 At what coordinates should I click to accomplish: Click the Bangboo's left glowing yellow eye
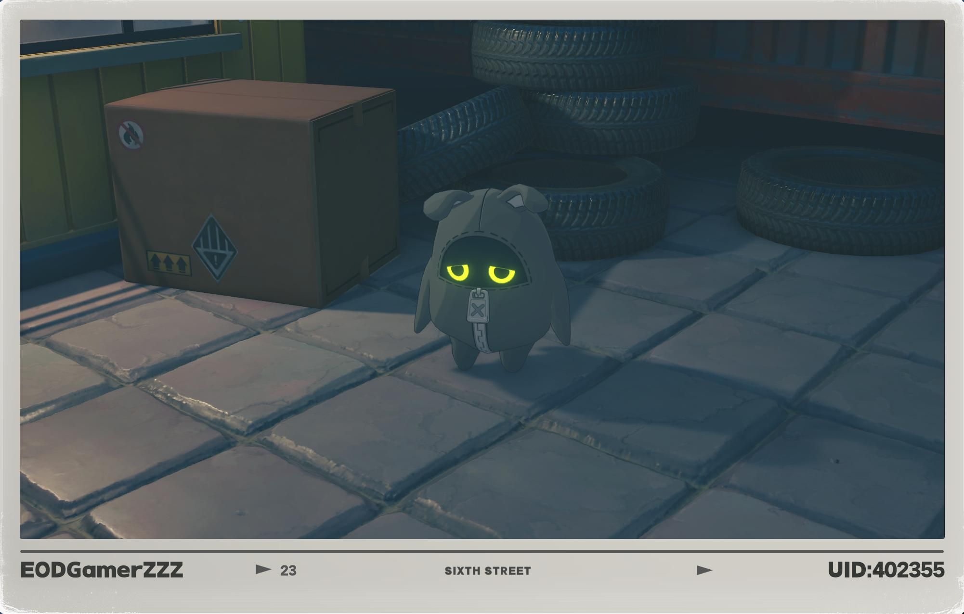coord(458,273)
